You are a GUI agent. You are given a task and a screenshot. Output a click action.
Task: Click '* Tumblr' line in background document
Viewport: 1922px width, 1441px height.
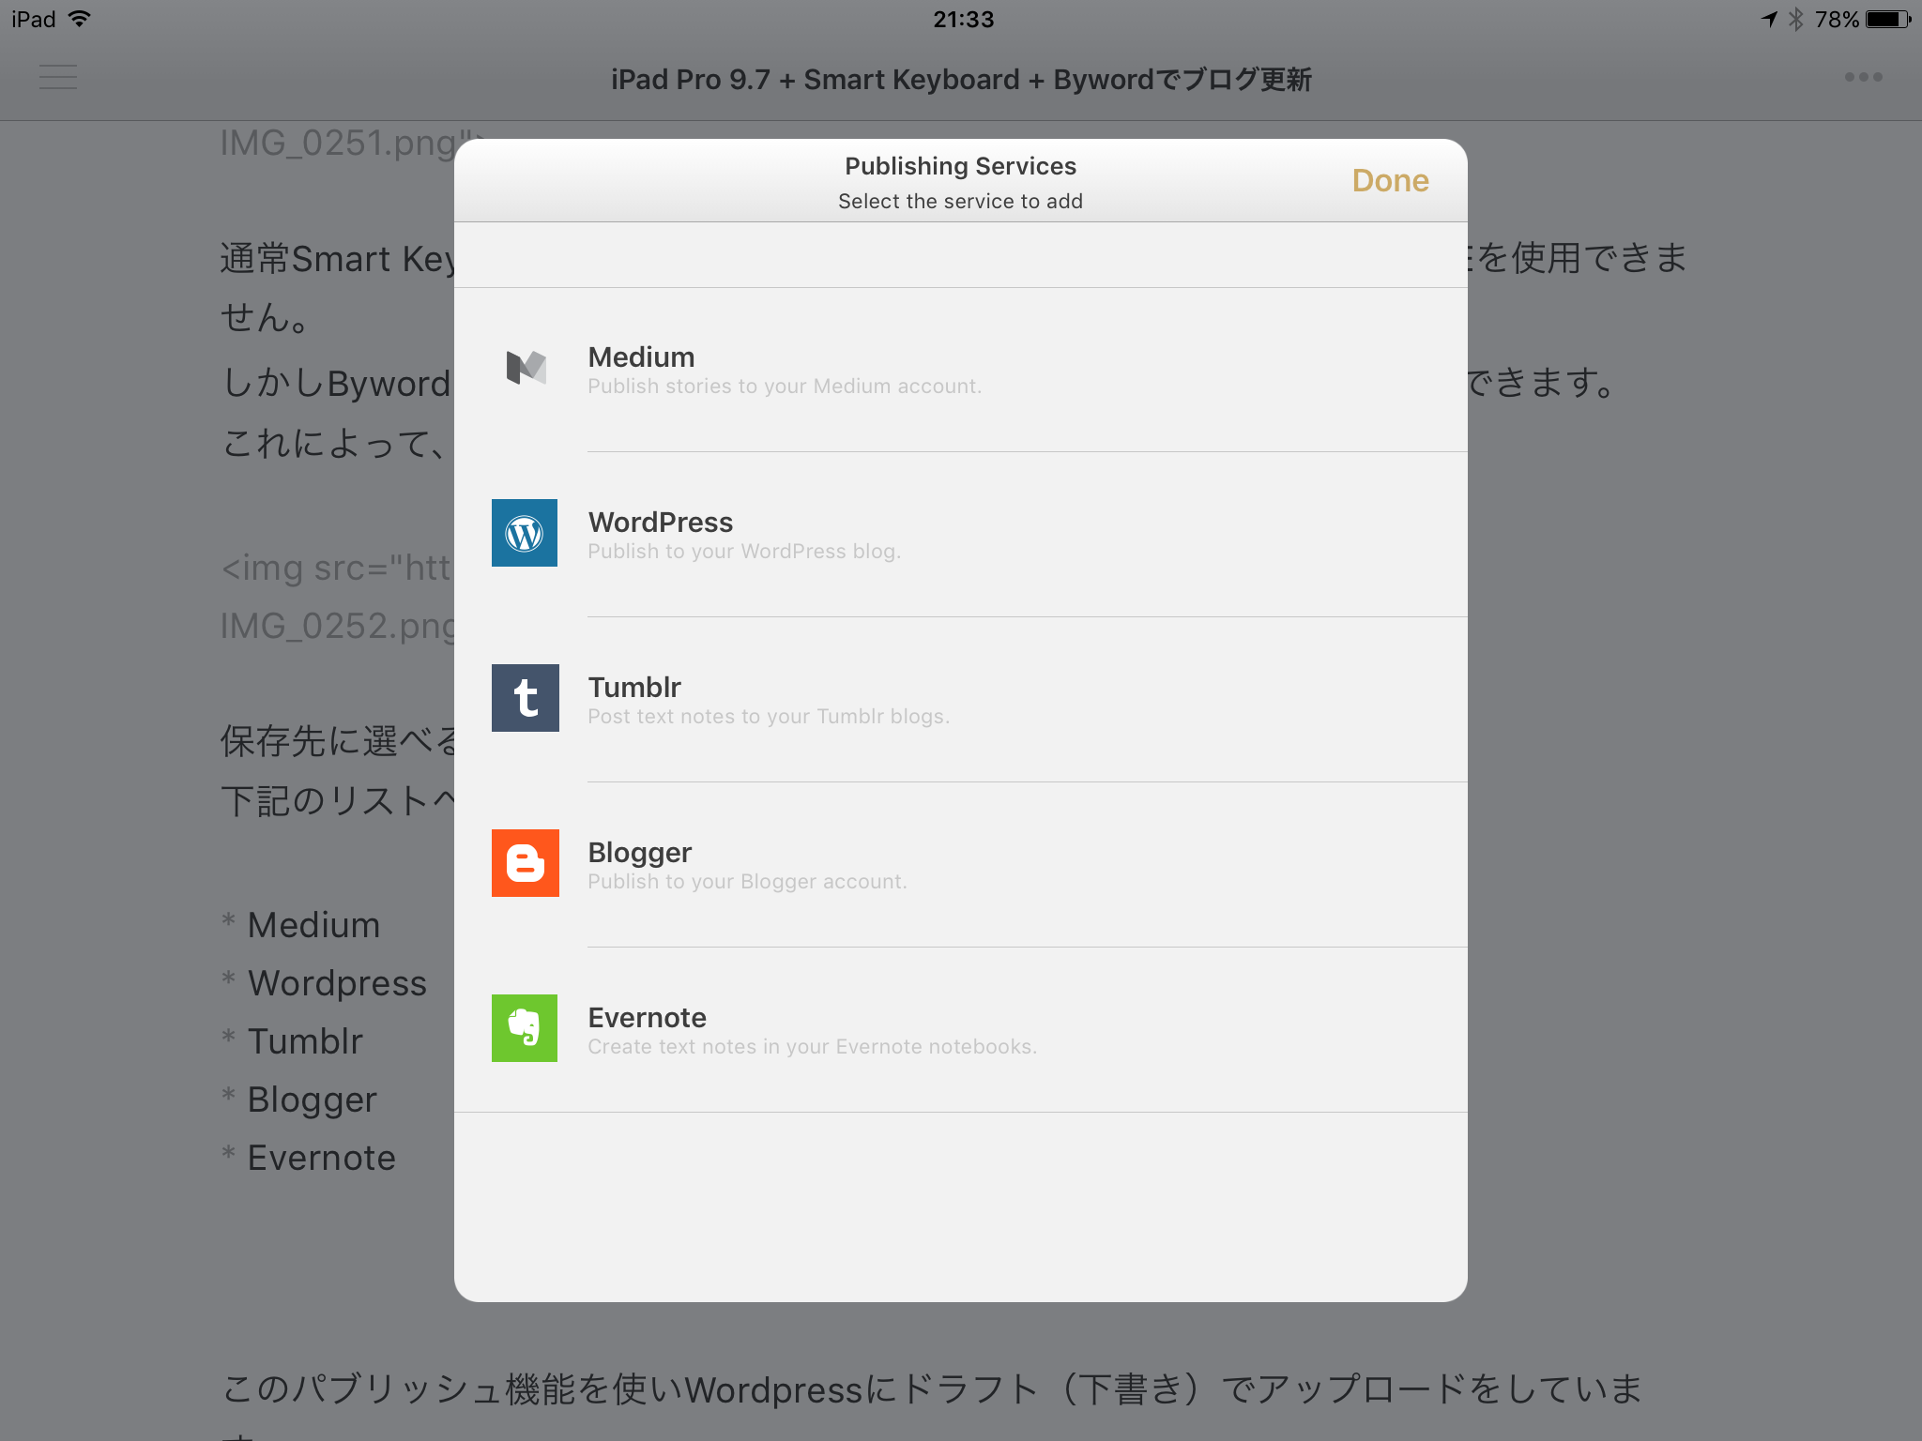pyautogui.click(x=292, y=1041)
